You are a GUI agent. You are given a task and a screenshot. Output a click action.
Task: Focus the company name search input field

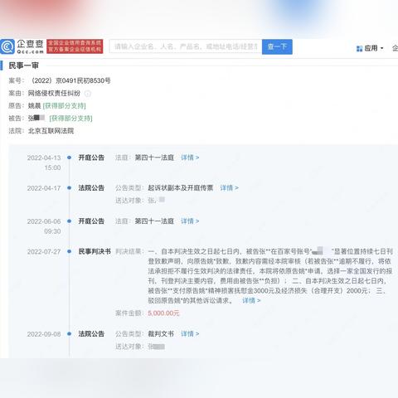point(186,46)
